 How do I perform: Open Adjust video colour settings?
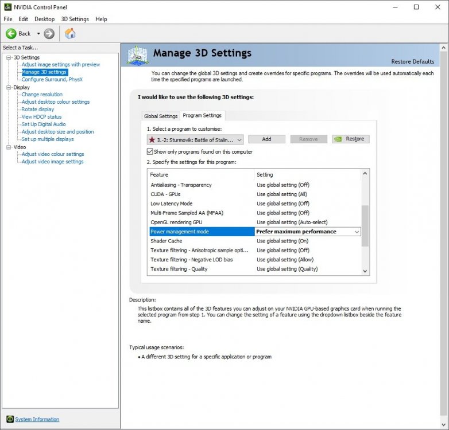point(53,154)
